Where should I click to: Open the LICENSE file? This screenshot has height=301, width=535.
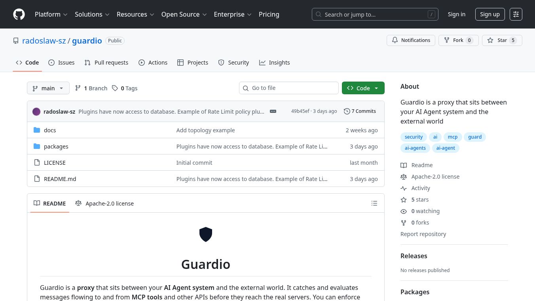(x=55, y=163)
